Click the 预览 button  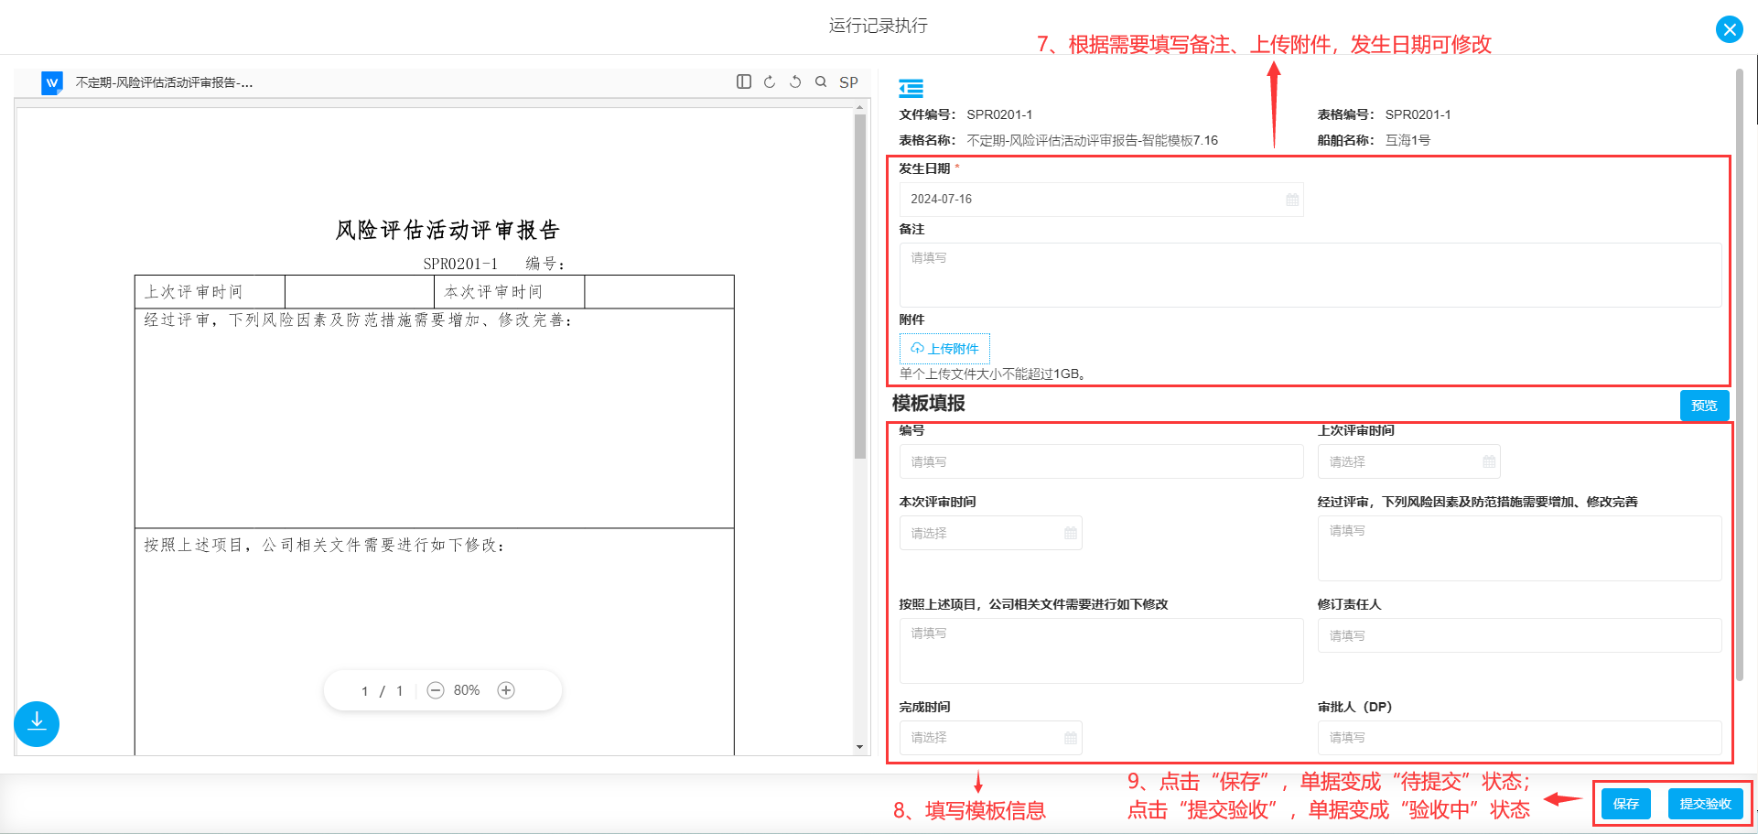(1704, 406)
